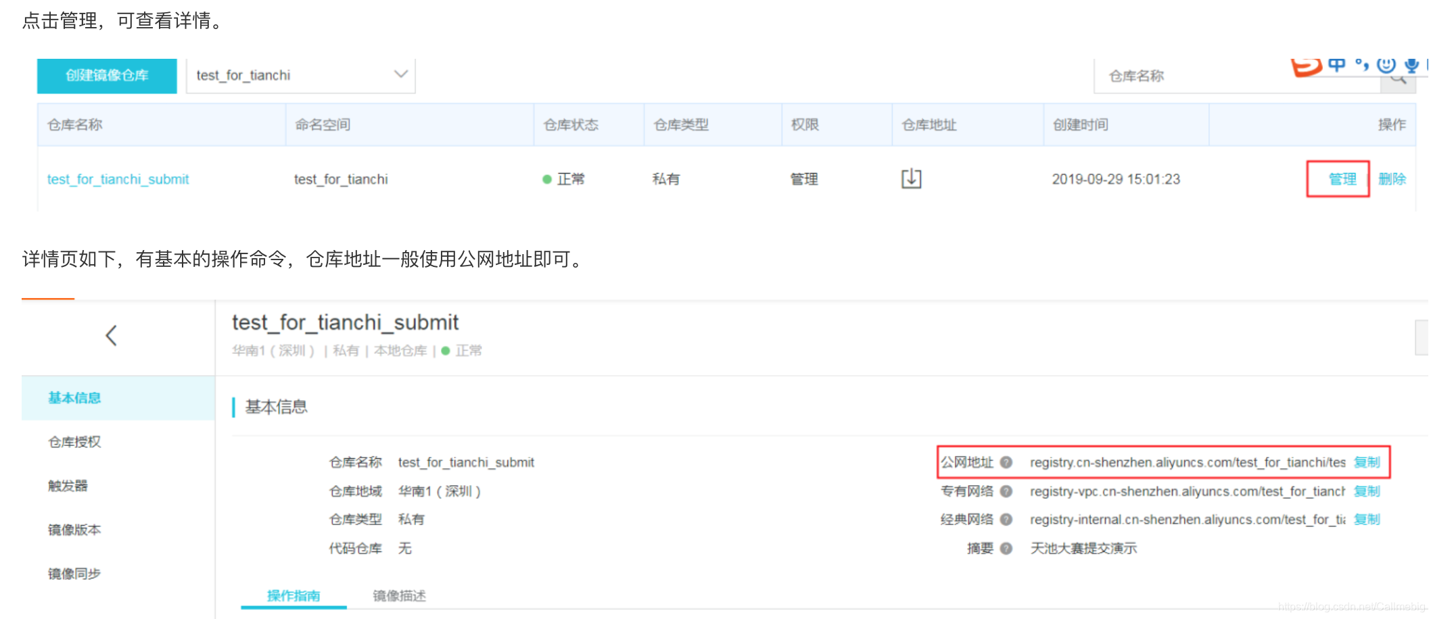Select 基本信息 in the sidebar
The height and width of the screenshot is (619, 1431).
[x=118, y=398]
